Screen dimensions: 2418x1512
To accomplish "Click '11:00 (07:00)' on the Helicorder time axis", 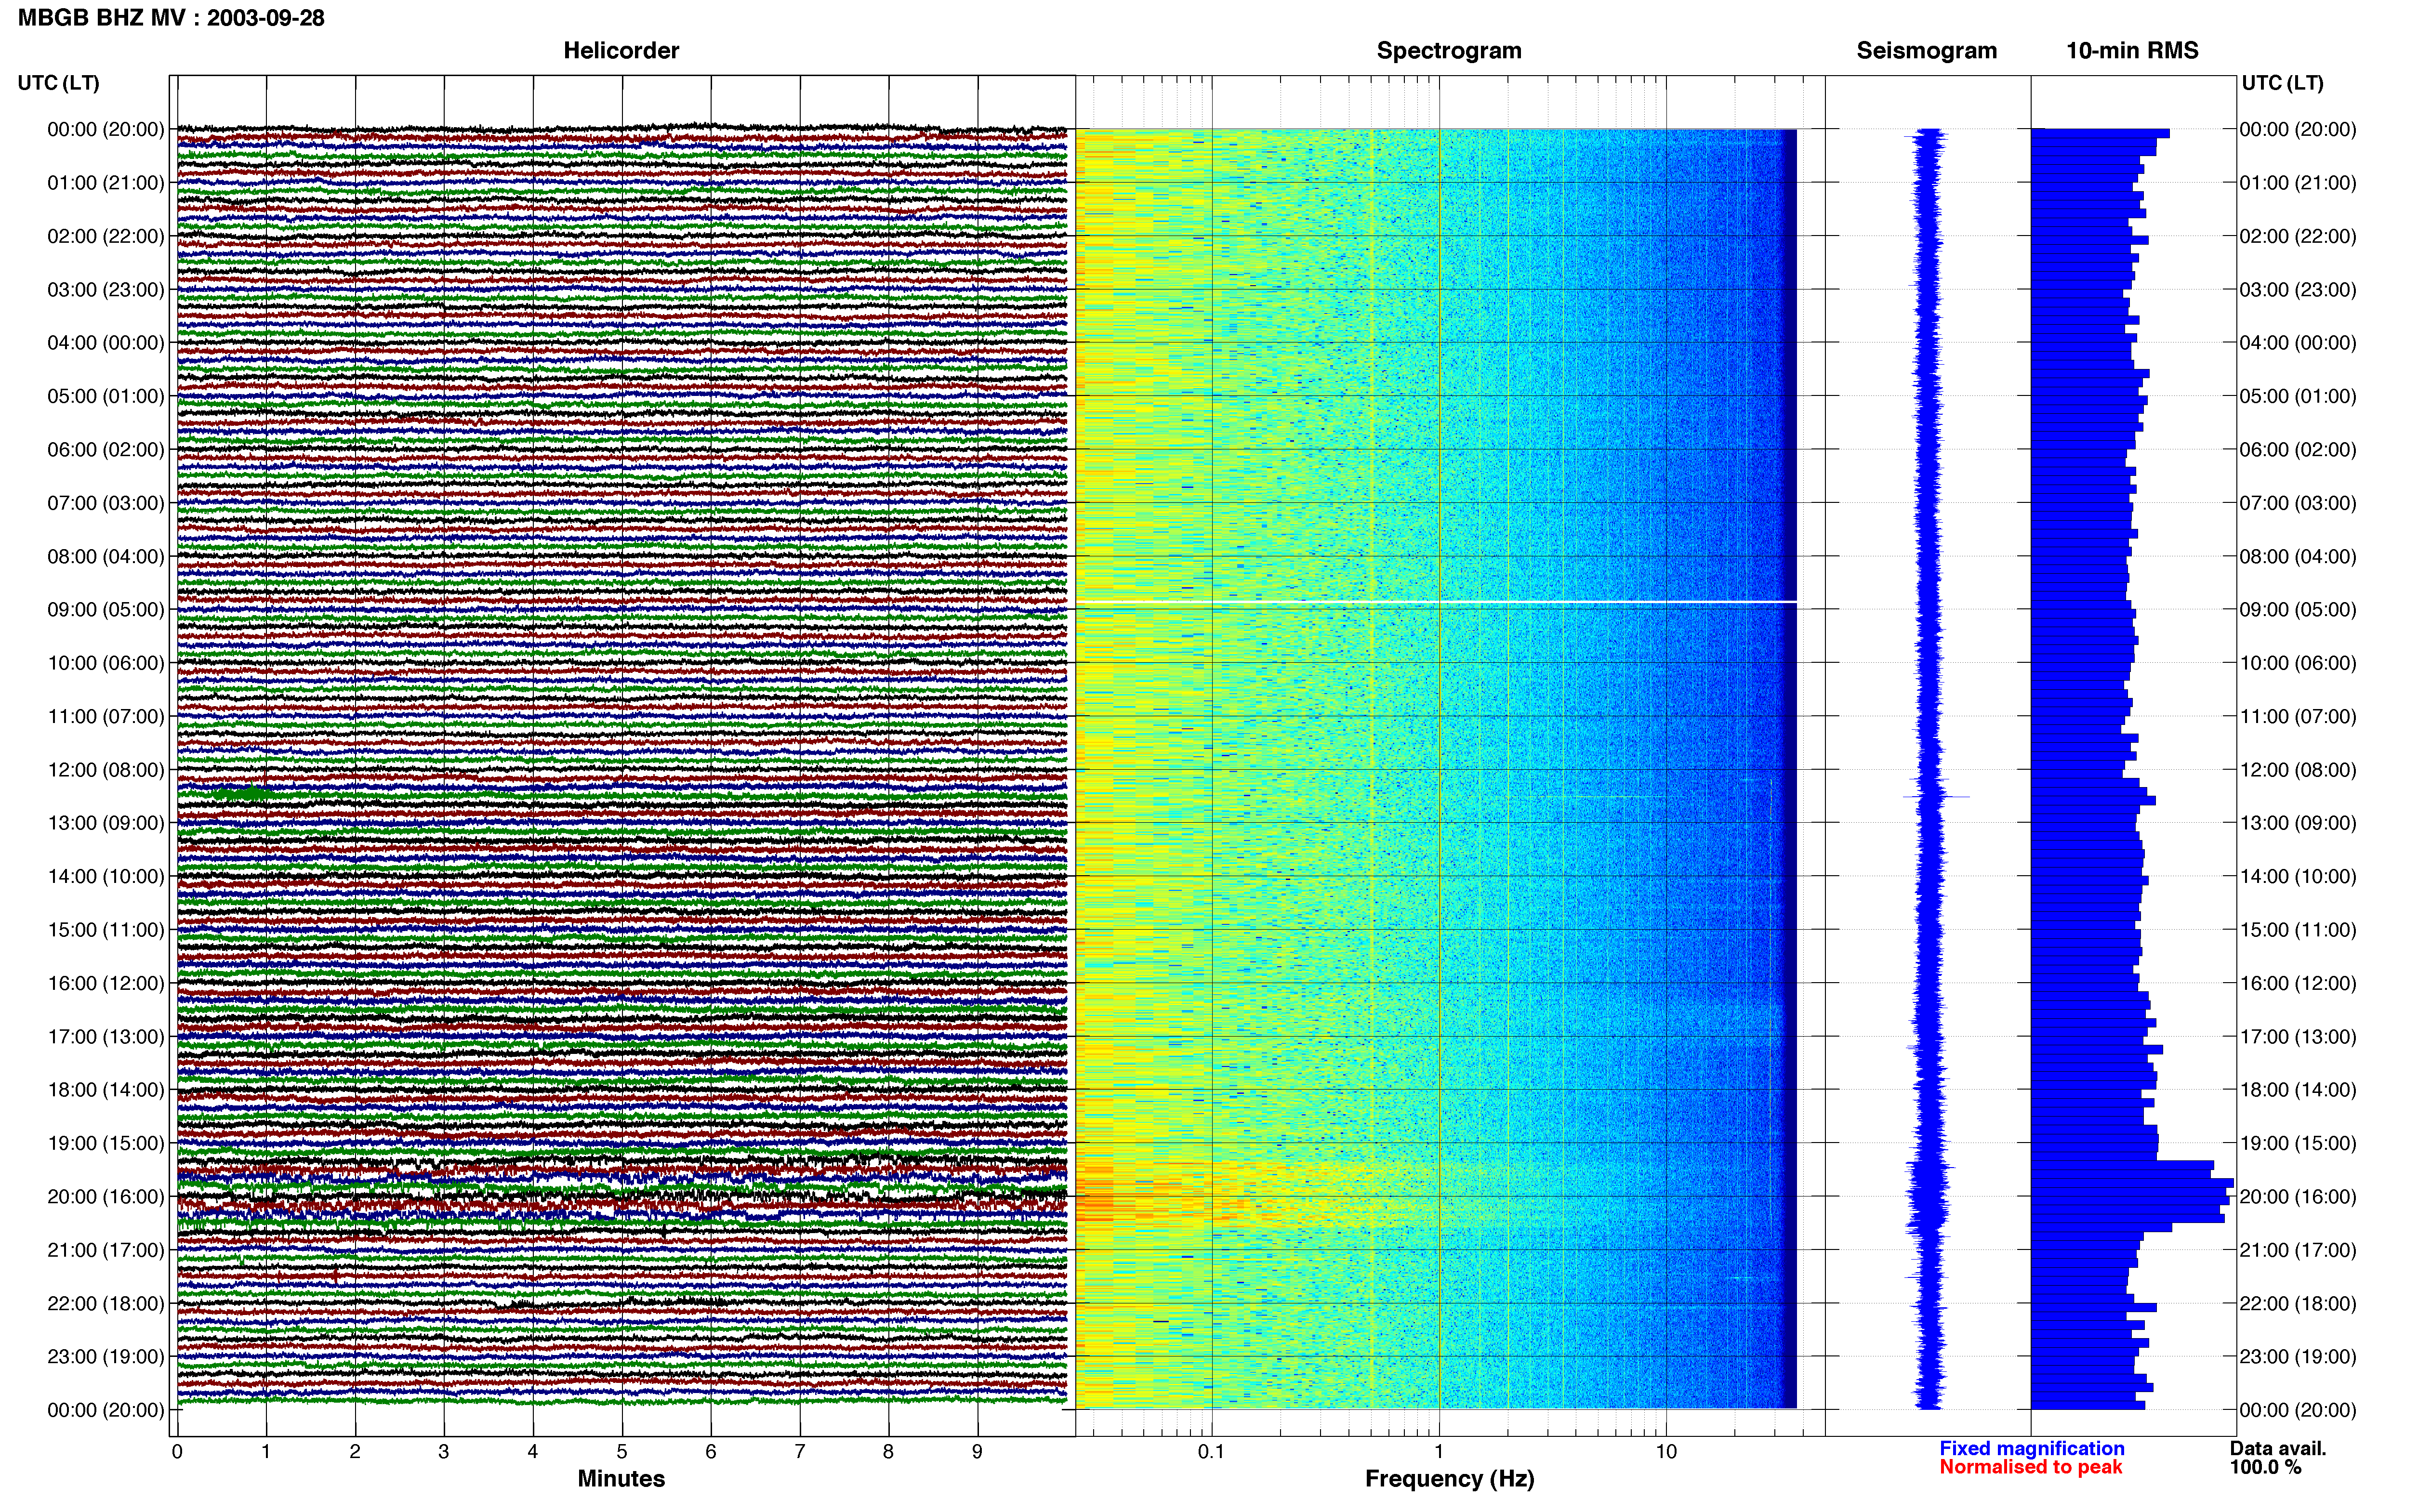I will (x=106, y=717).
